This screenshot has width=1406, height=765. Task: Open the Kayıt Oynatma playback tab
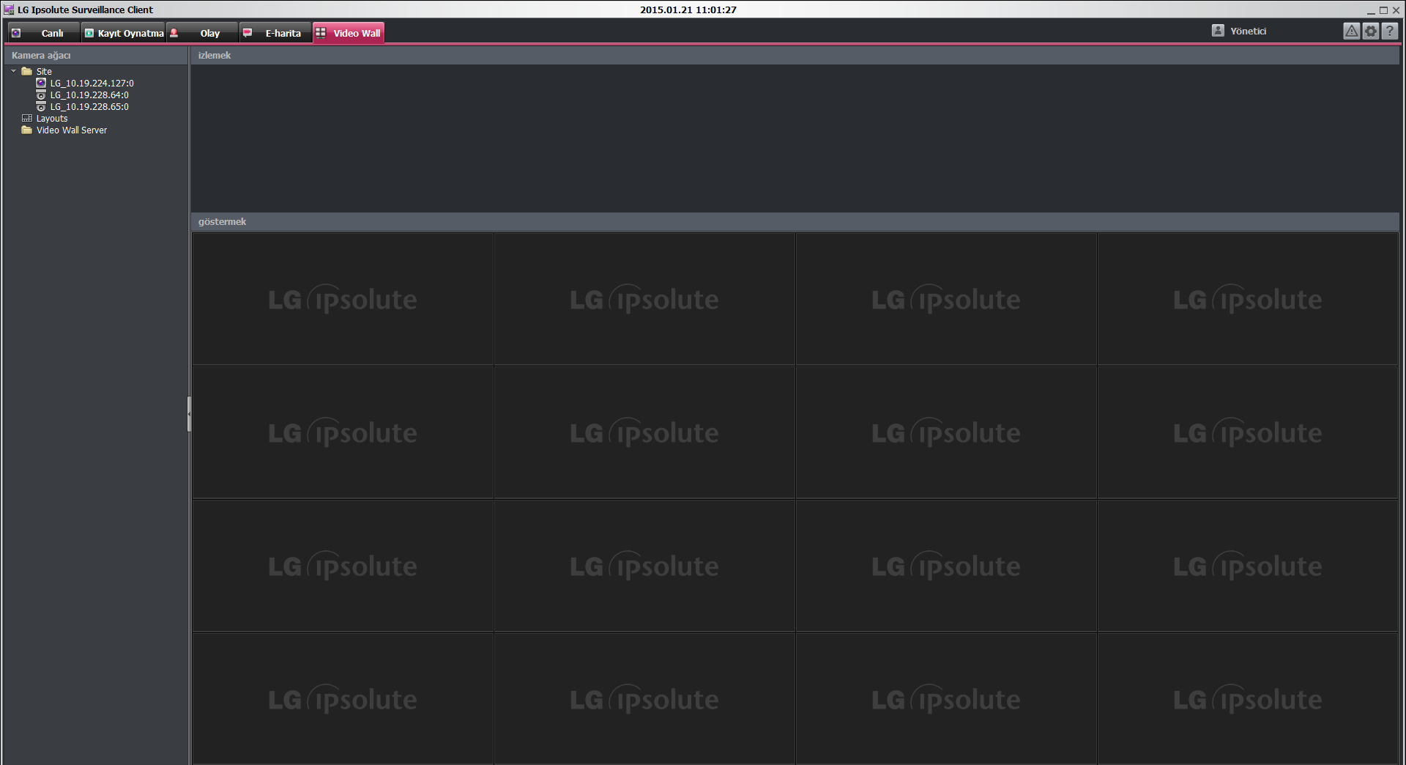click(123, 33)
